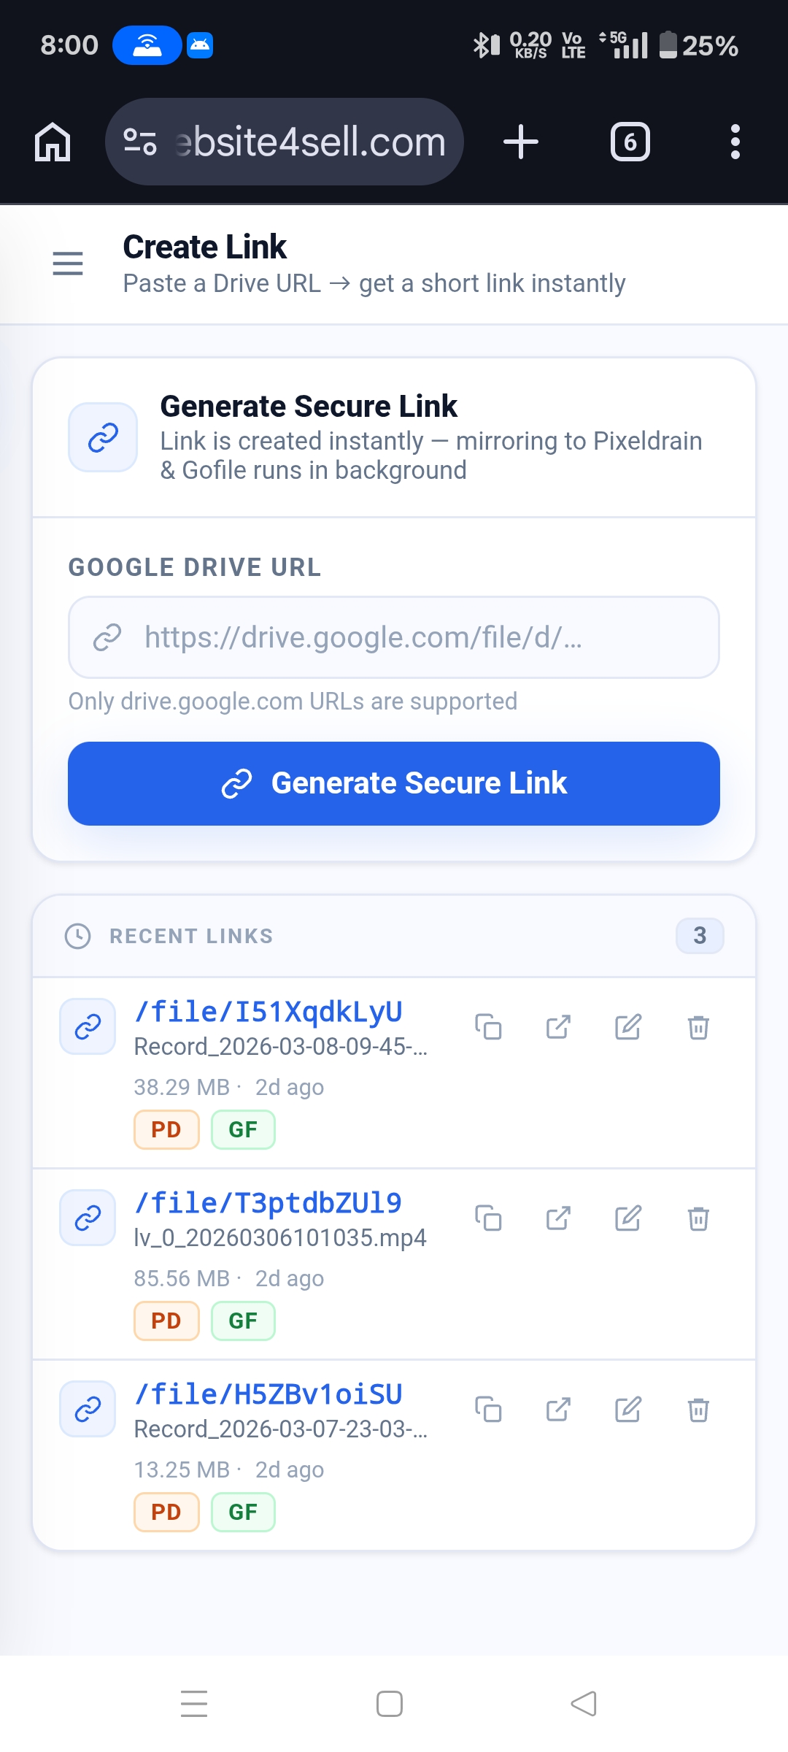Delete the Record_2026-03-08 link entry

pos(698,1028)
